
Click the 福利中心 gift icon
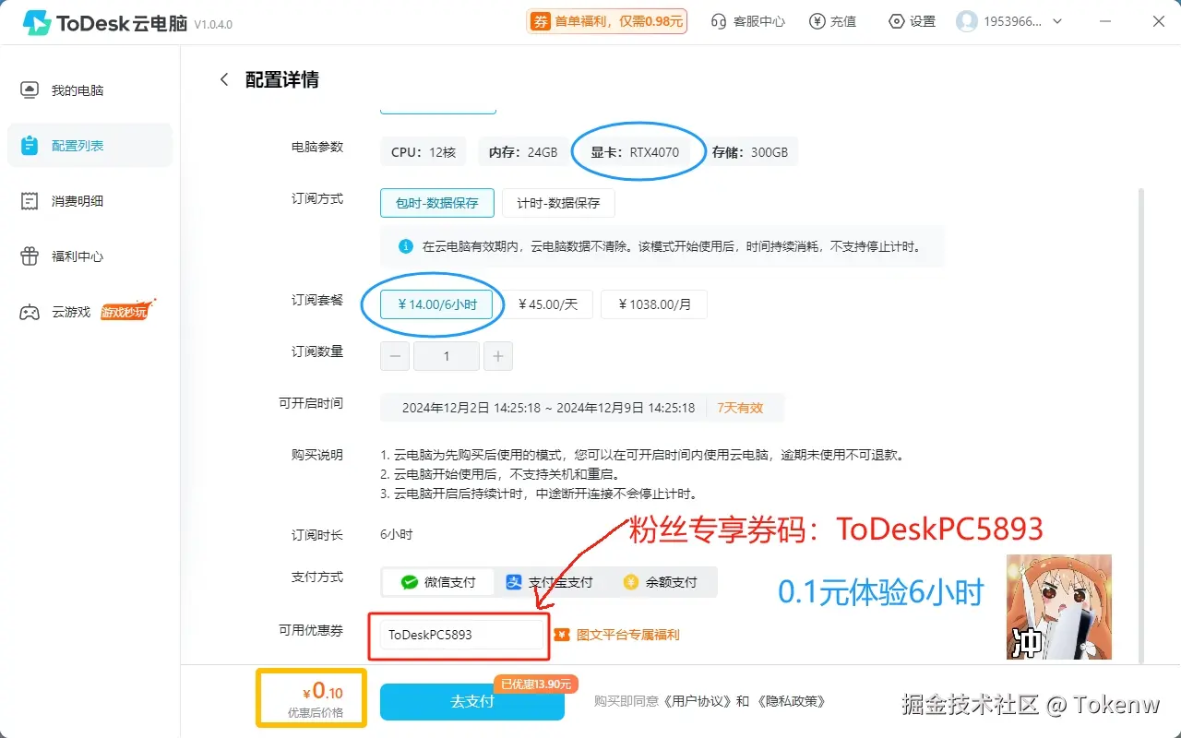(x=30, y=256)
